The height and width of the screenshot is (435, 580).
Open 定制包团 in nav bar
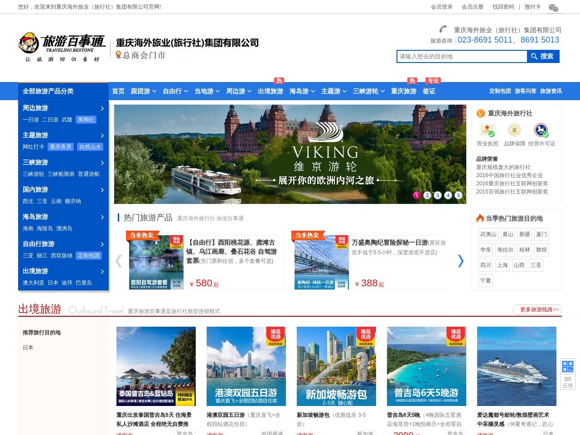point(500,91)
